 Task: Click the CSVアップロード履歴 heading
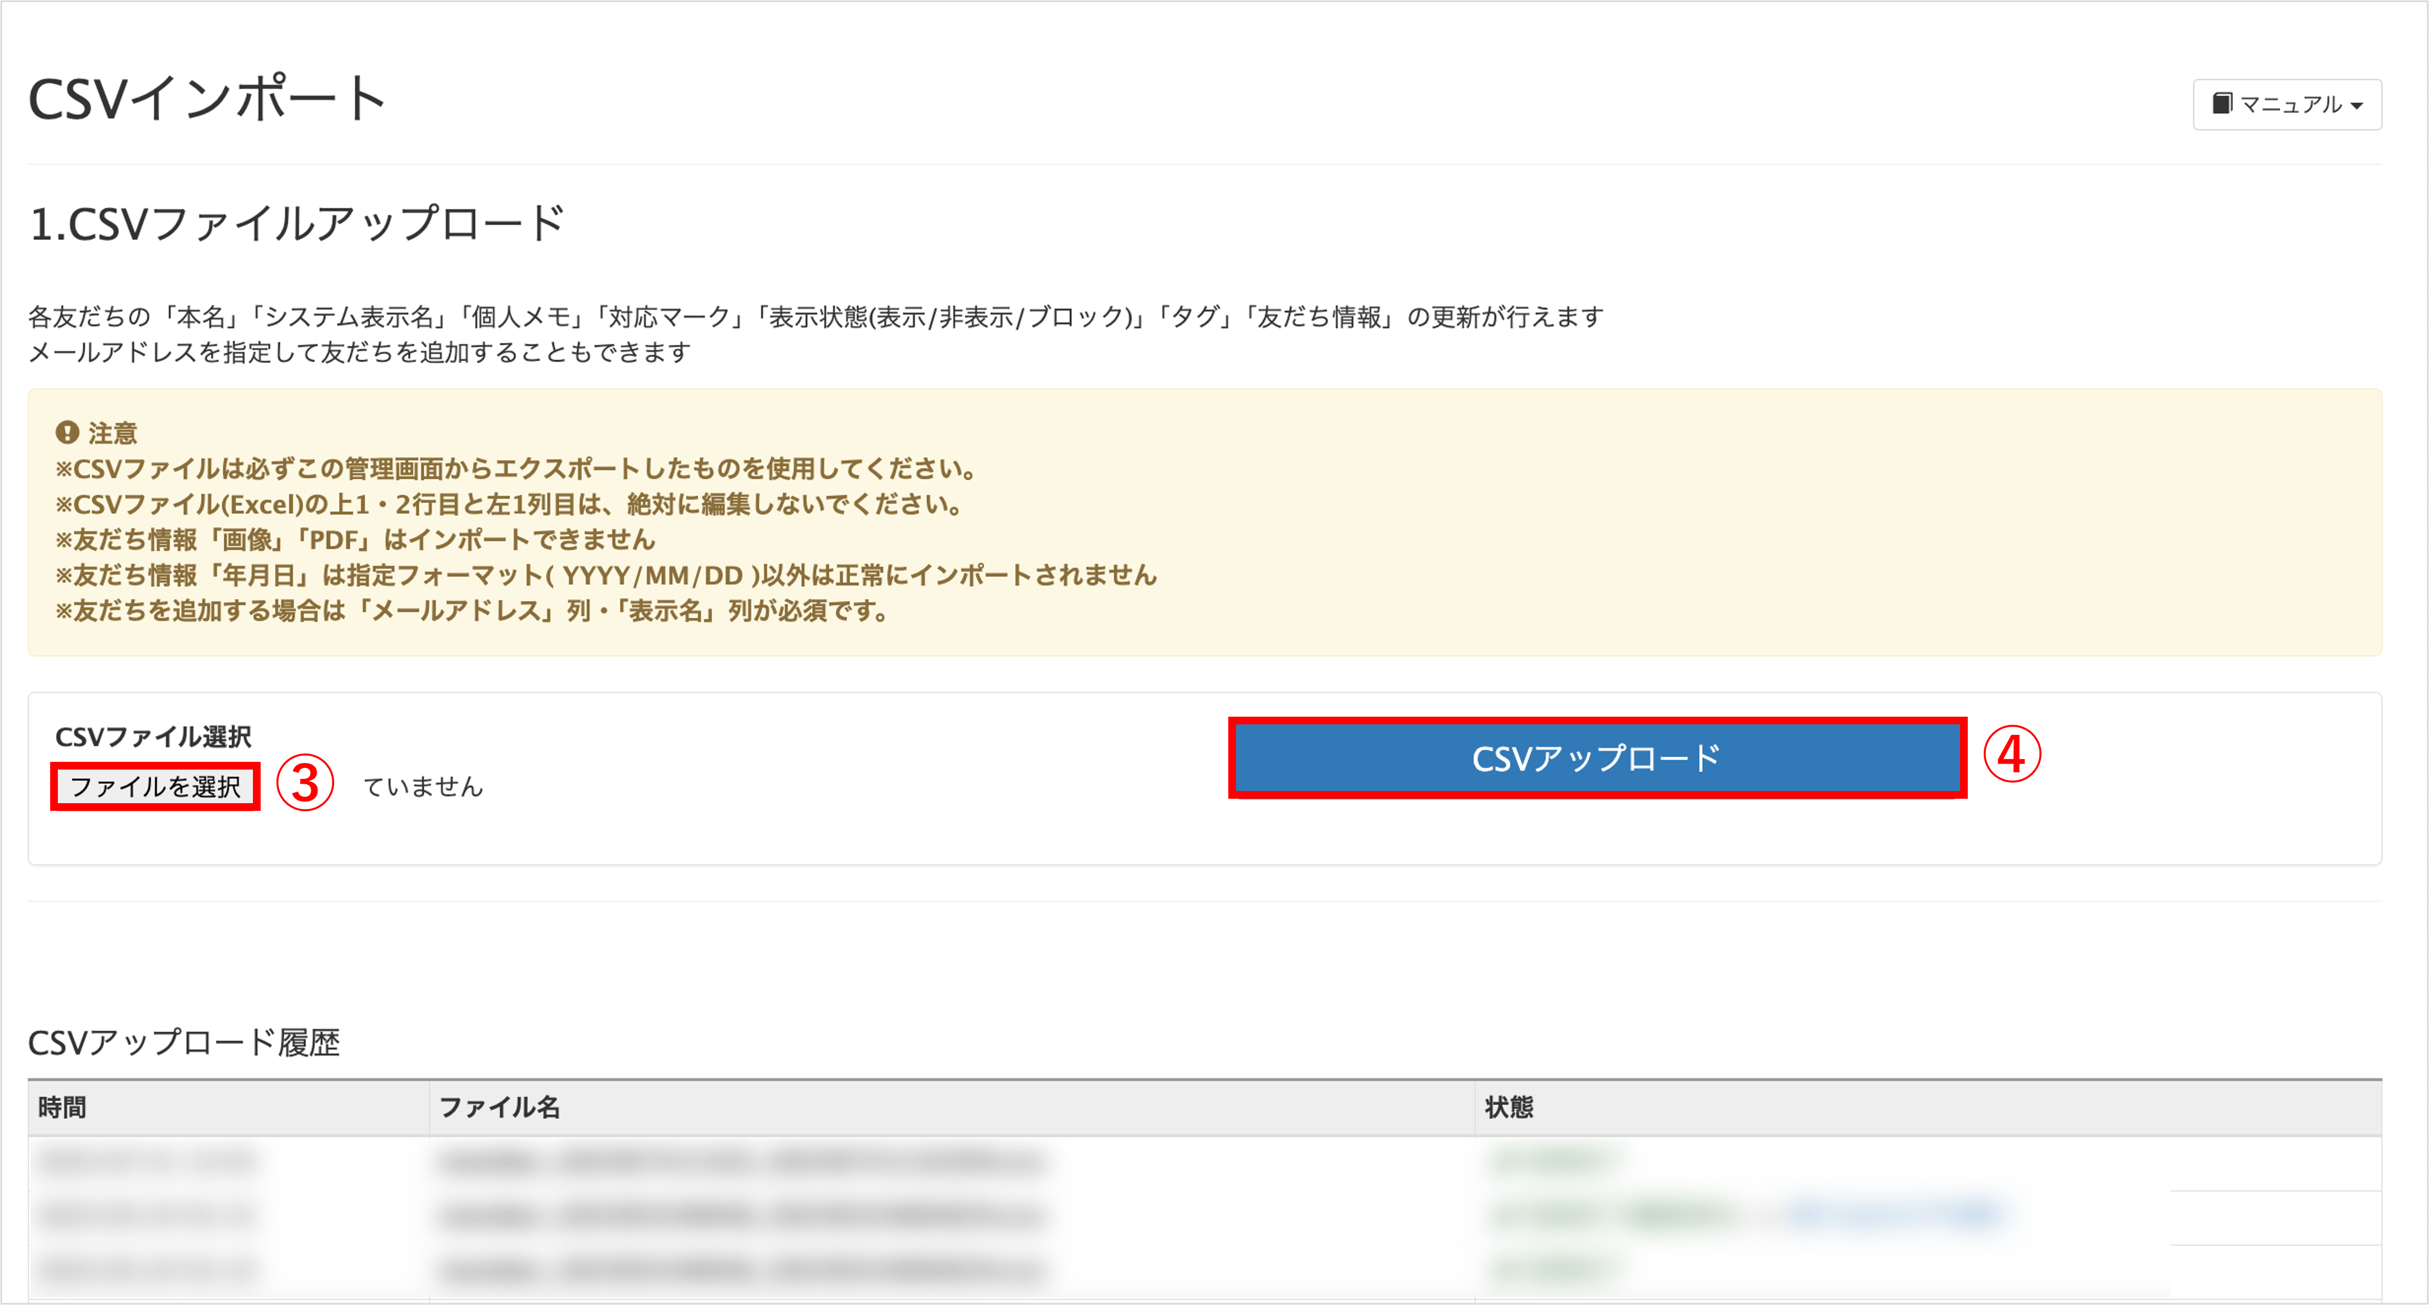coord(188,1042)
